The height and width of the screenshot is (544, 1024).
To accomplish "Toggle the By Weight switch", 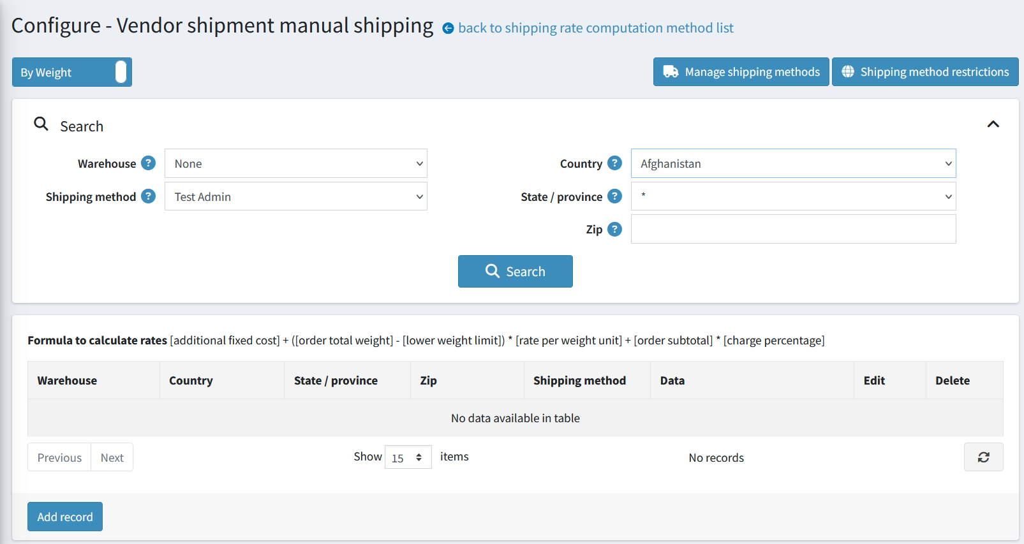I will click(72, 72).
